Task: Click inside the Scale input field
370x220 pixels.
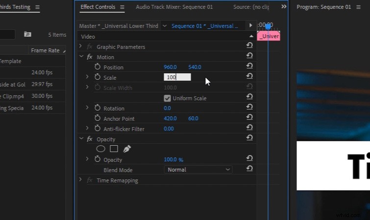Action: [177, 77]
